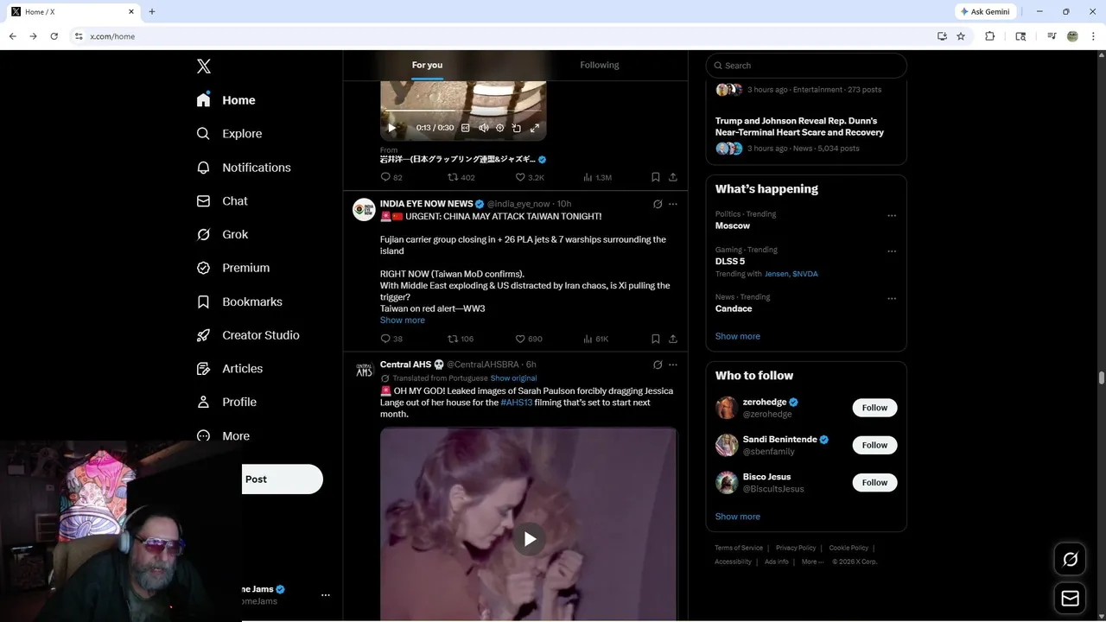This screenshot has height=622, width=1106.
Task: Open Articles in the sidebar
Action: click(230, 368)
